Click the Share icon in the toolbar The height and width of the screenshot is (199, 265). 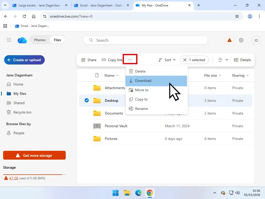tap(83, 60)
